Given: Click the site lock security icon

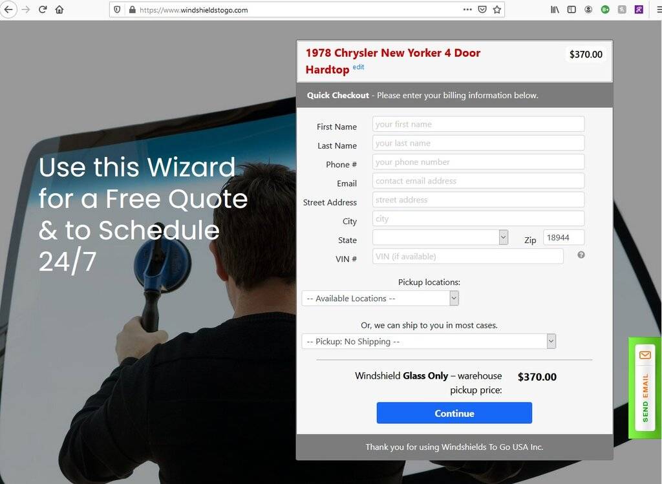Looking at the screenshot, I should point(132,10).
